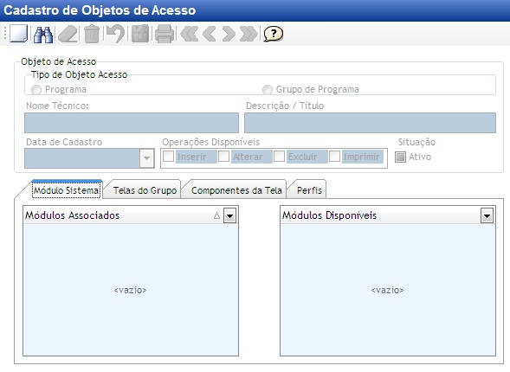The width and height of the screenshot is (510, 372).
Task: Switch to the Telas do Grupo tab
Action: (x=145, y=190)
